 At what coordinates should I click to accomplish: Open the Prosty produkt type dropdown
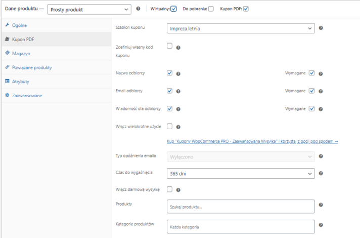88,9
